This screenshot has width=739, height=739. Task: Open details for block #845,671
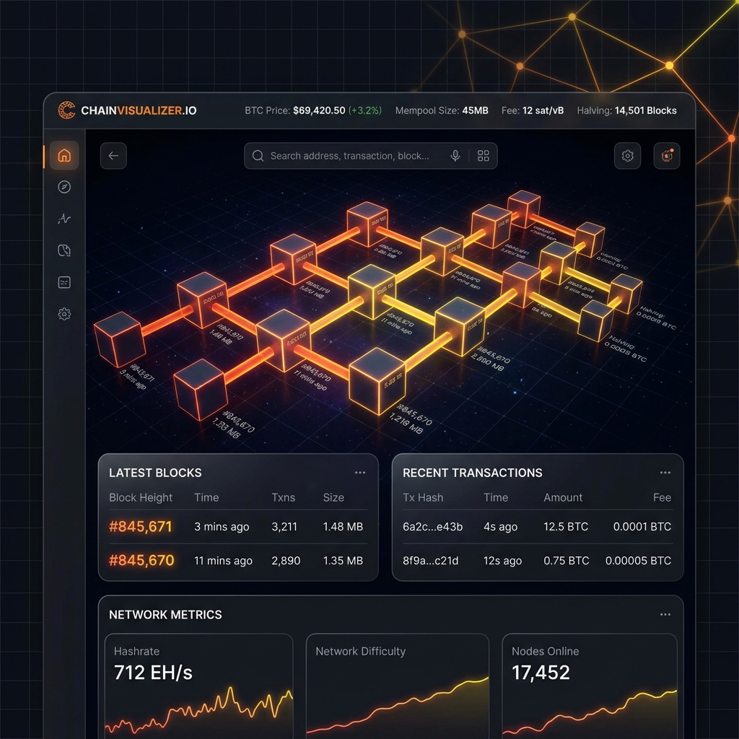[x=141, y=527]
